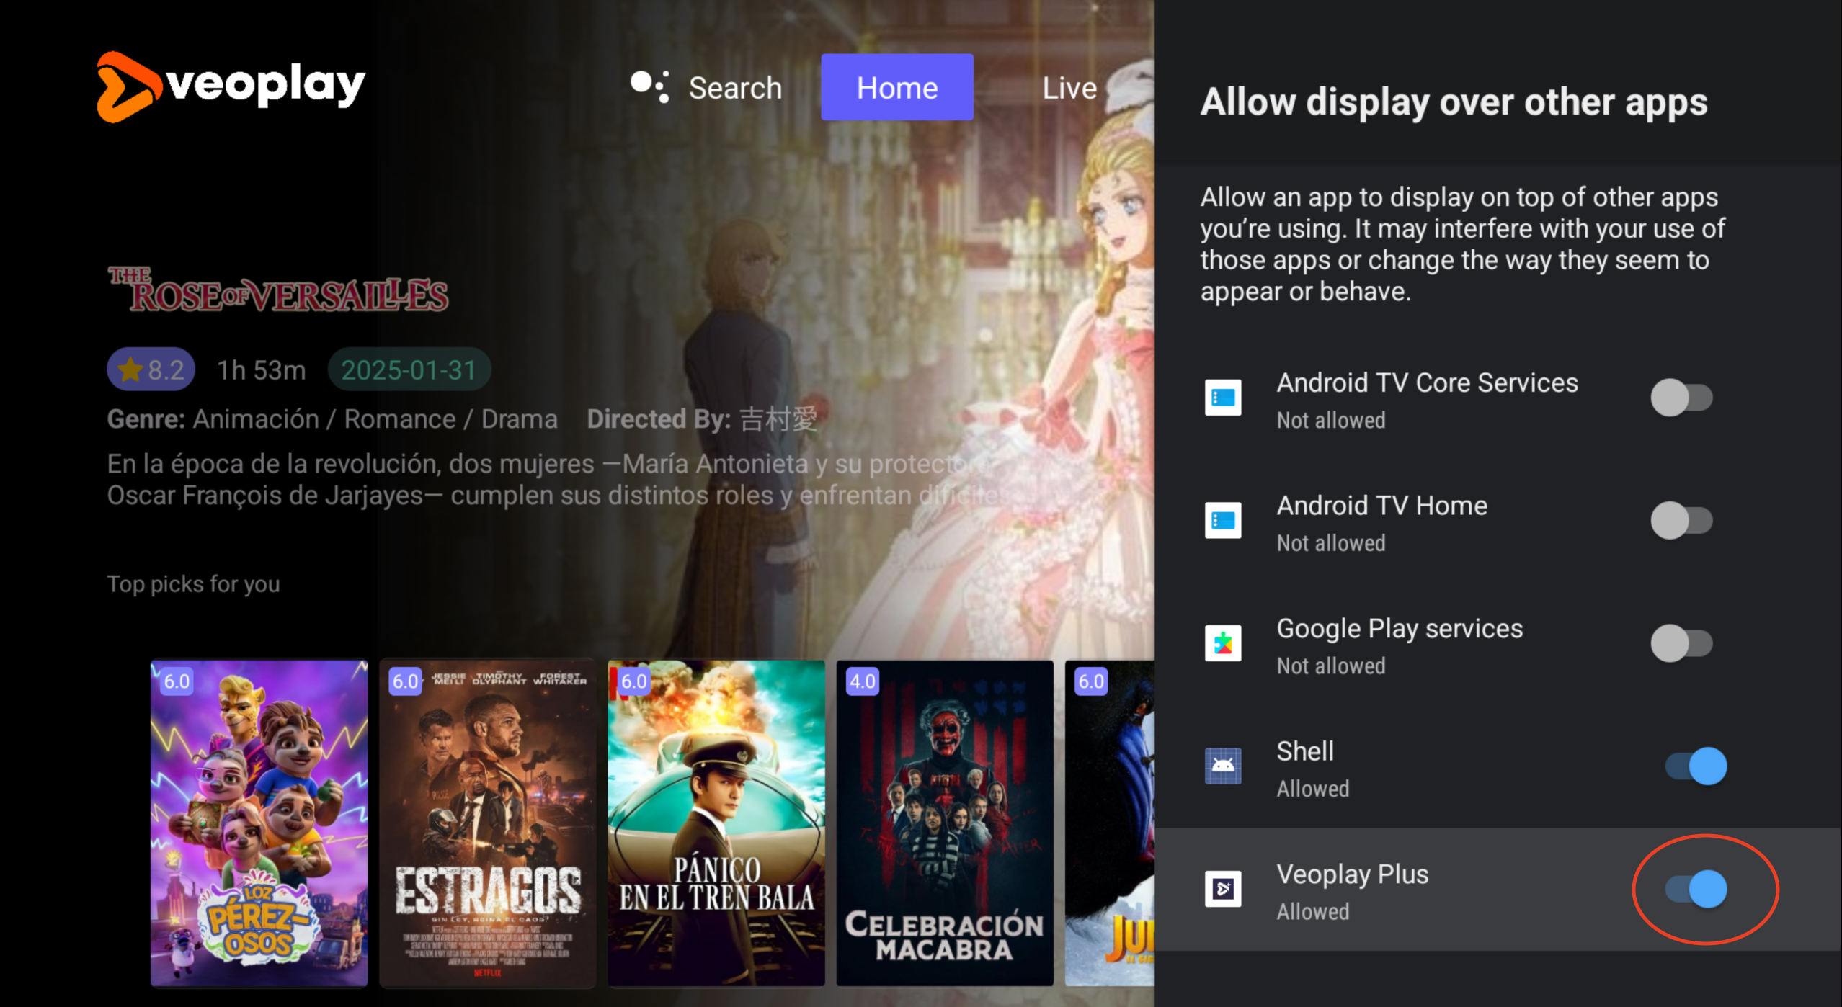Click the Veoplay Plus label
Screen dimensions: 1842x1007
[1352, 874]
